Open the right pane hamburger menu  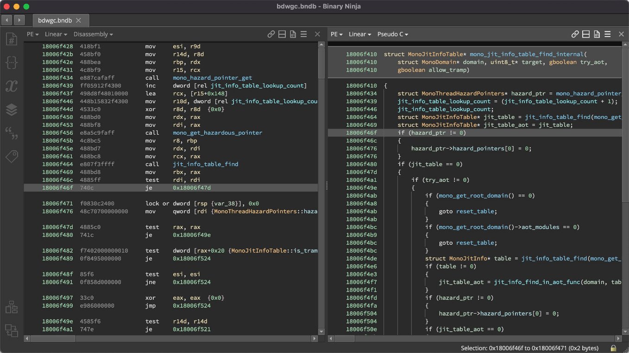tap(608, 34)
